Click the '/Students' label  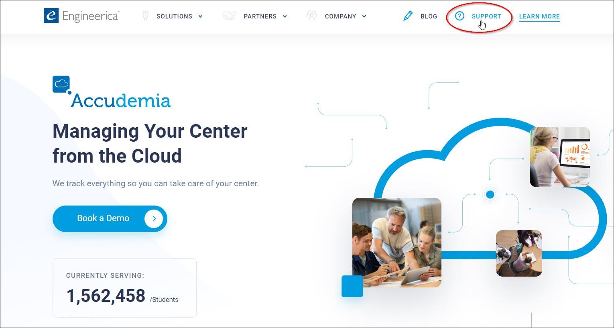(x=164, y=299)
